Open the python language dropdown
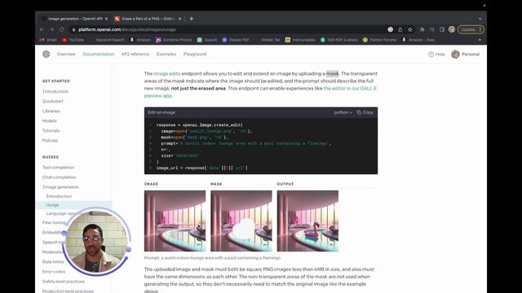522x293 pixels. point(343,112)
